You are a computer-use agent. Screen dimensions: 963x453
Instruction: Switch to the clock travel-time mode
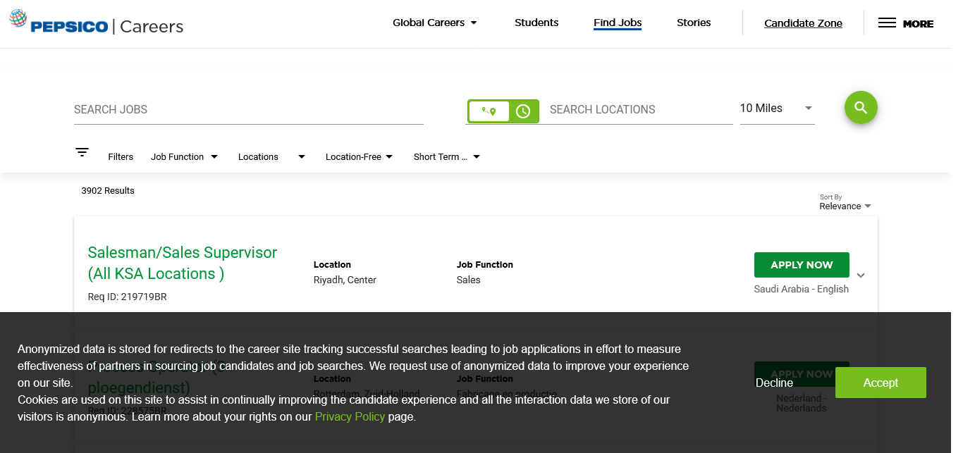(522, 111)
